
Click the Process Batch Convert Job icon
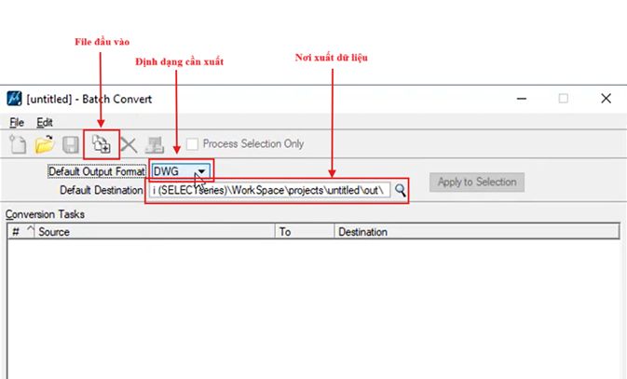155,144
